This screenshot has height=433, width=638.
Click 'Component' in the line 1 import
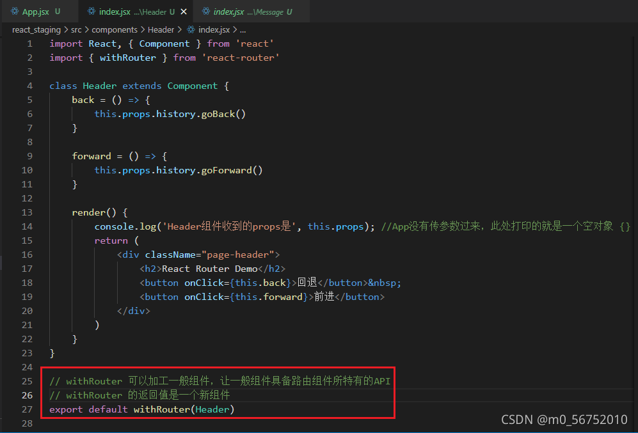[x=164, y=43]
